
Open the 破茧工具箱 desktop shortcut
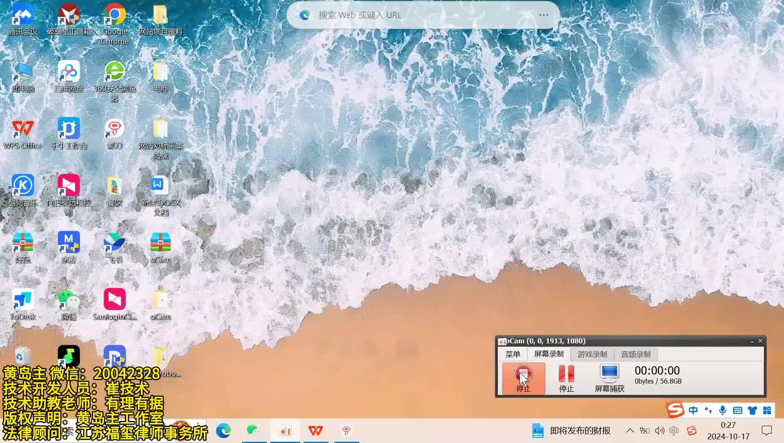(x=68, y=18)
